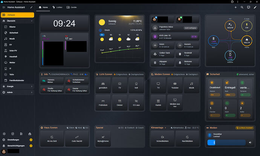Toggle the gemütlich light scene
260x156 pixels.
(x=103, y=85)
